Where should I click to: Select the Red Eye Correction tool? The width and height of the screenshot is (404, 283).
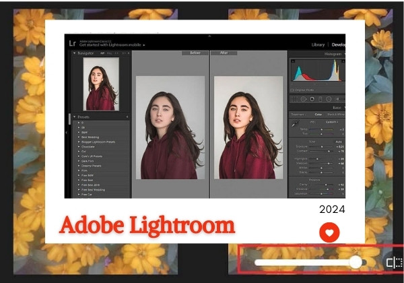[x=312, y=99]
